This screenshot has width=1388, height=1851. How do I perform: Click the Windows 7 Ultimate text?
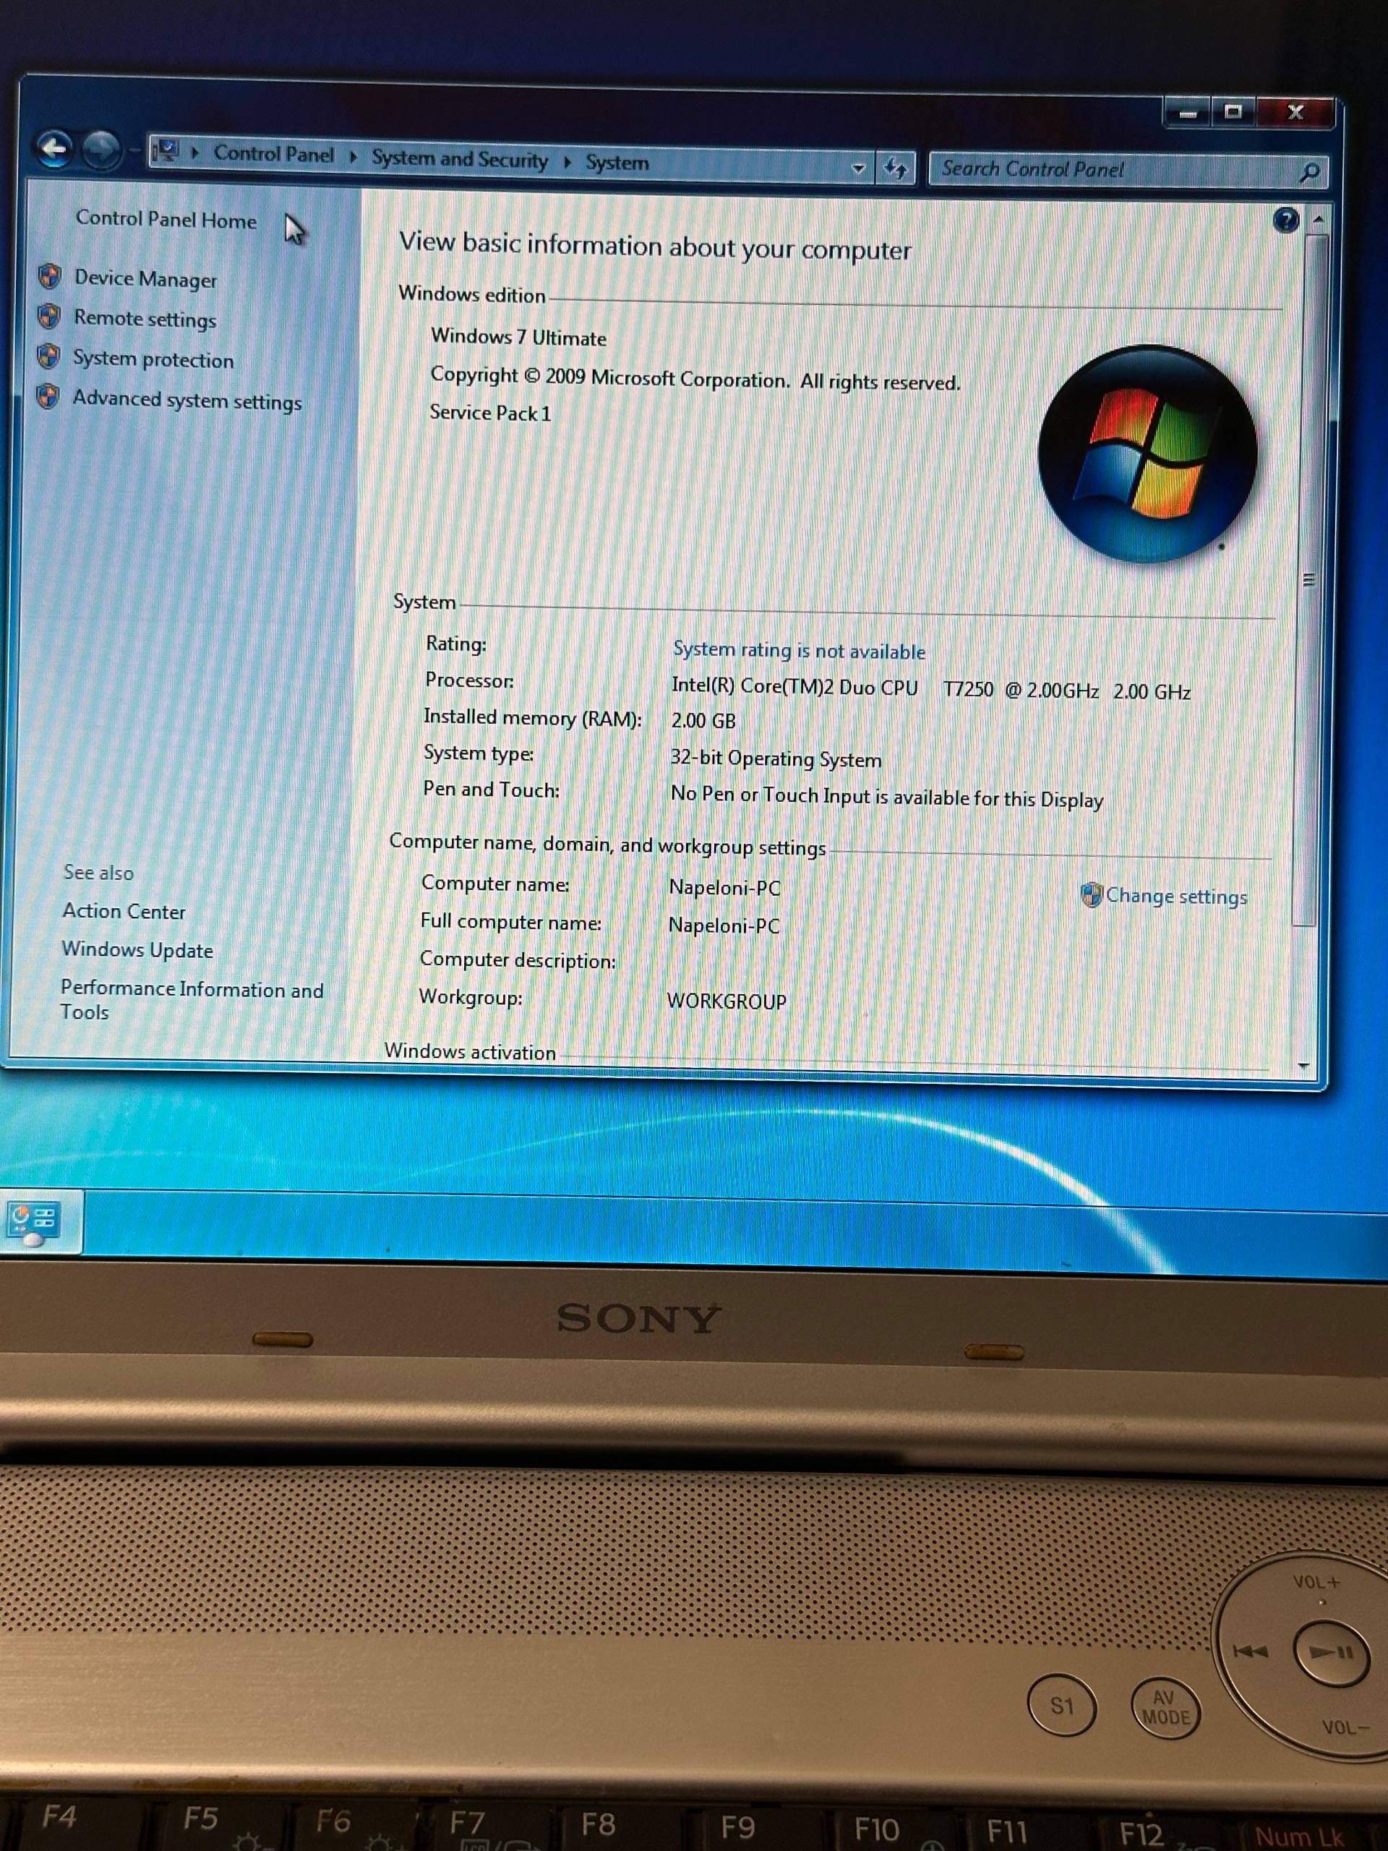pyautogui.click(x=519, y=337)
